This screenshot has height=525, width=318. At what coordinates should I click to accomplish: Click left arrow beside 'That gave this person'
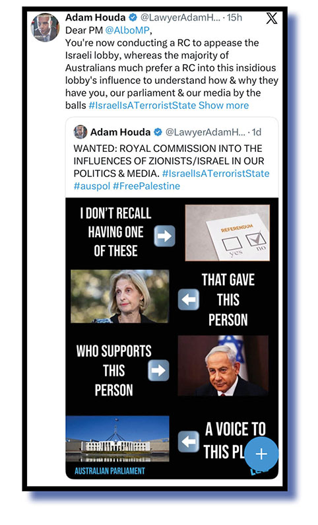coord(189,299)
